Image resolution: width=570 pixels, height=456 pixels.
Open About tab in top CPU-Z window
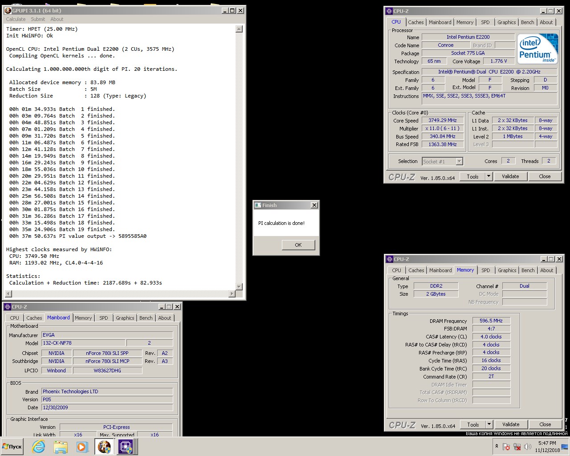click(546, 22)
